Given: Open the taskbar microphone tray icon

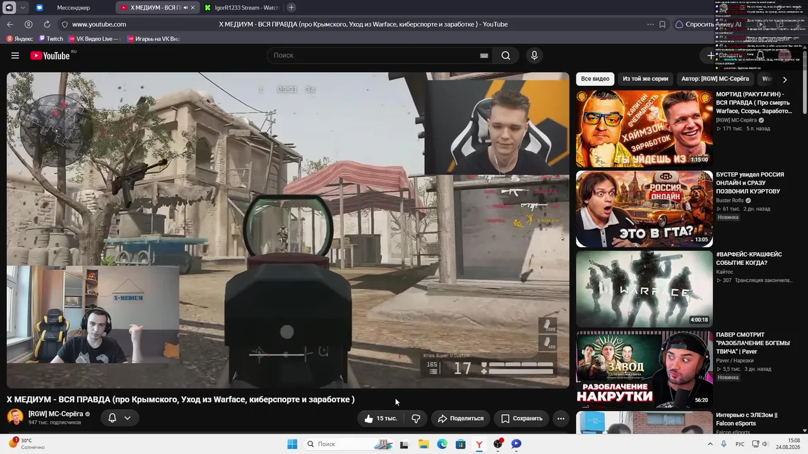Looking at the screenshot, I should [723, 444].
